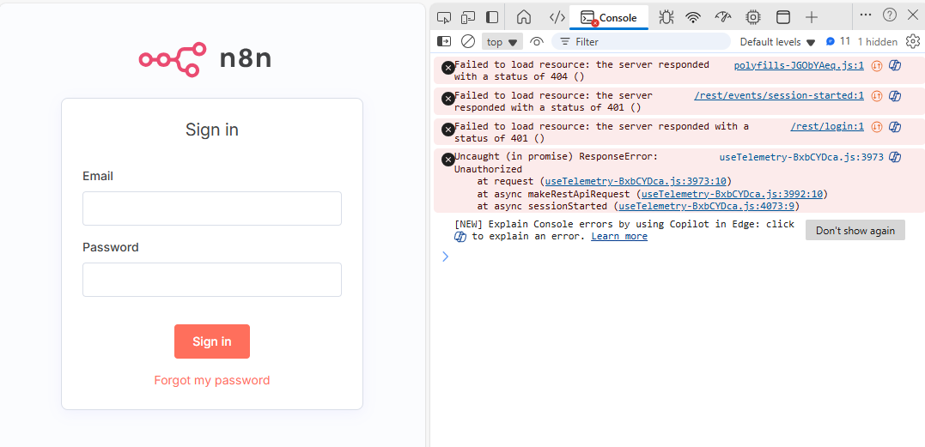Select the Console tab
Viewport: 925px width, 447px height.
[x=609, y=17]
